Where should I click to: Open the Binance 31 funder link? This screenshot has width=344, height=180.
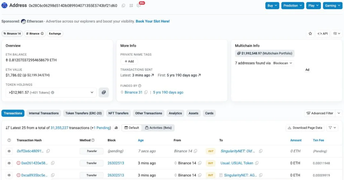pos(133,92)
